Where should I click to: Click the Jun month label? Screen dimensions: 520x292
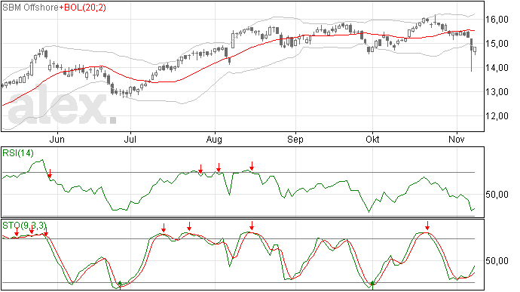click(x=57, y=140)
